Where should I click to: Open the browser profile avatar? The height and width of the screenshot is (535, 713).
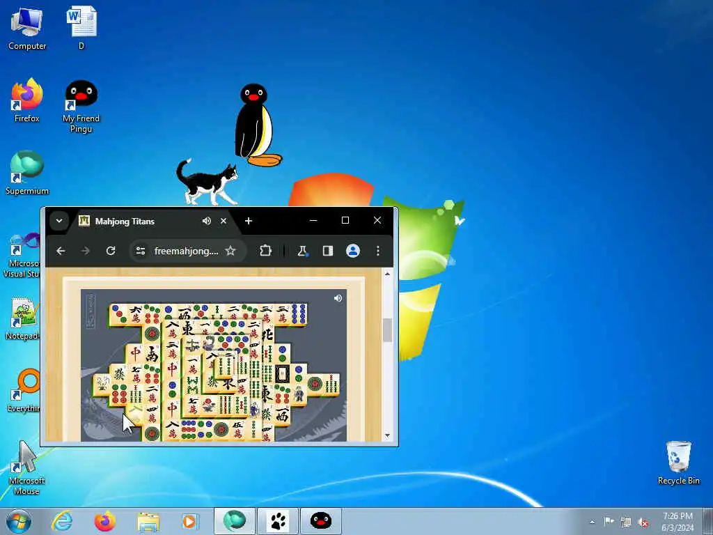tap(353, 251)
